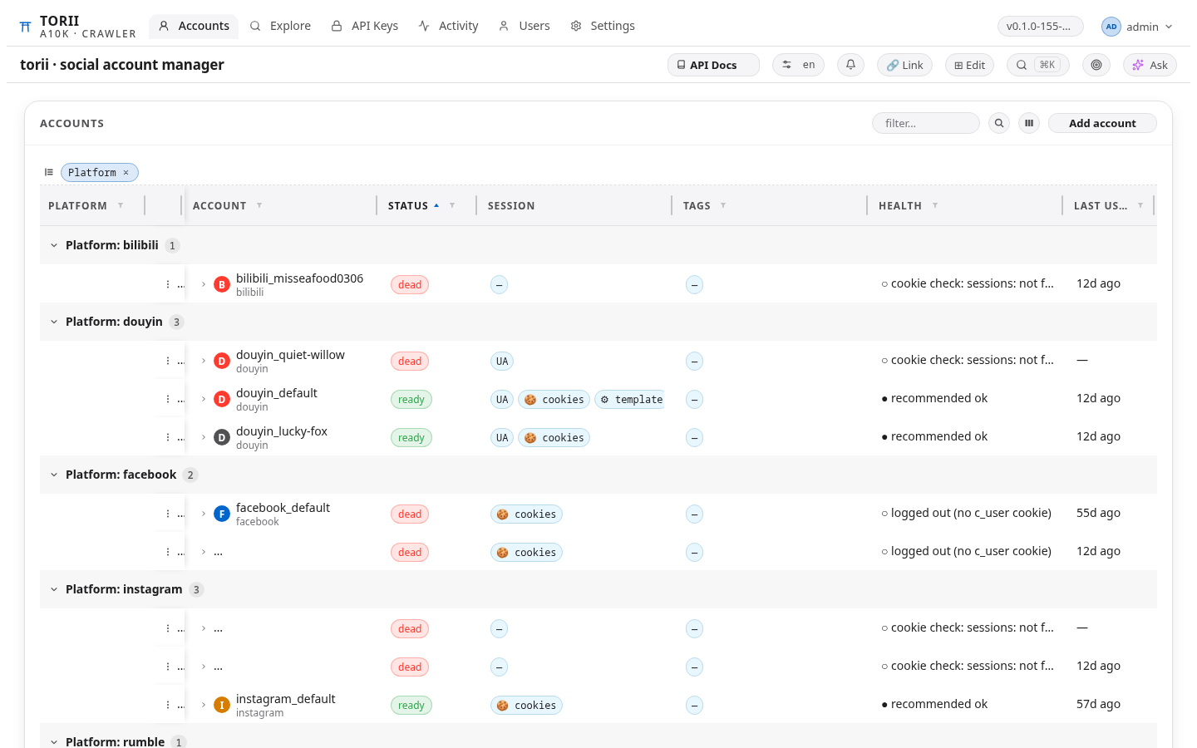Collapse the Platform: douyin group

pos(54,322)
